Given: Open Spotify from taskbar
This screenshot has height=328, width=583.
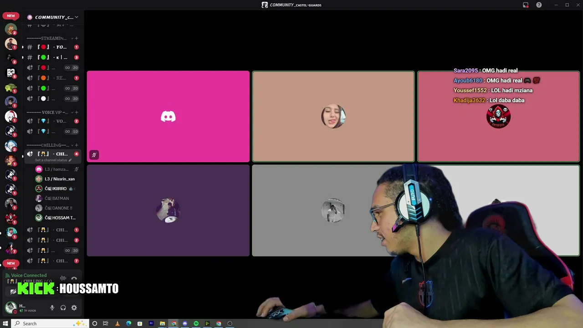Looking at the screenshot, I should point(196,323).
